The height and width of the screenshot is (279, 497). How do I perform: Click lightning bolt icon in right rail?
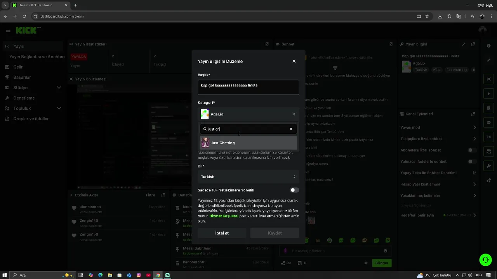tap(488, 94)
